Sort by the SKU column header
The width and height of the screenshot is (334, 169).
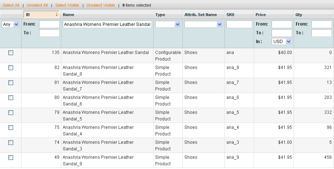pos(230,15)
